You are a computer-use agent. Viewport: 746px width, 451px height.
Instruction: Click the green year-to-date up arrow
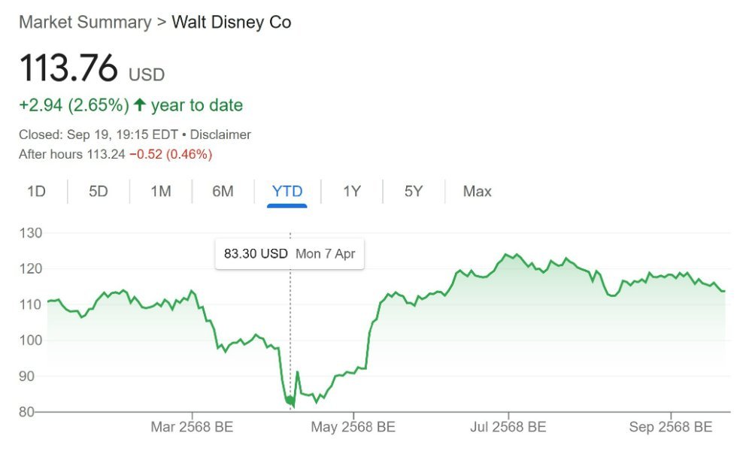click(x=139, y=104)
